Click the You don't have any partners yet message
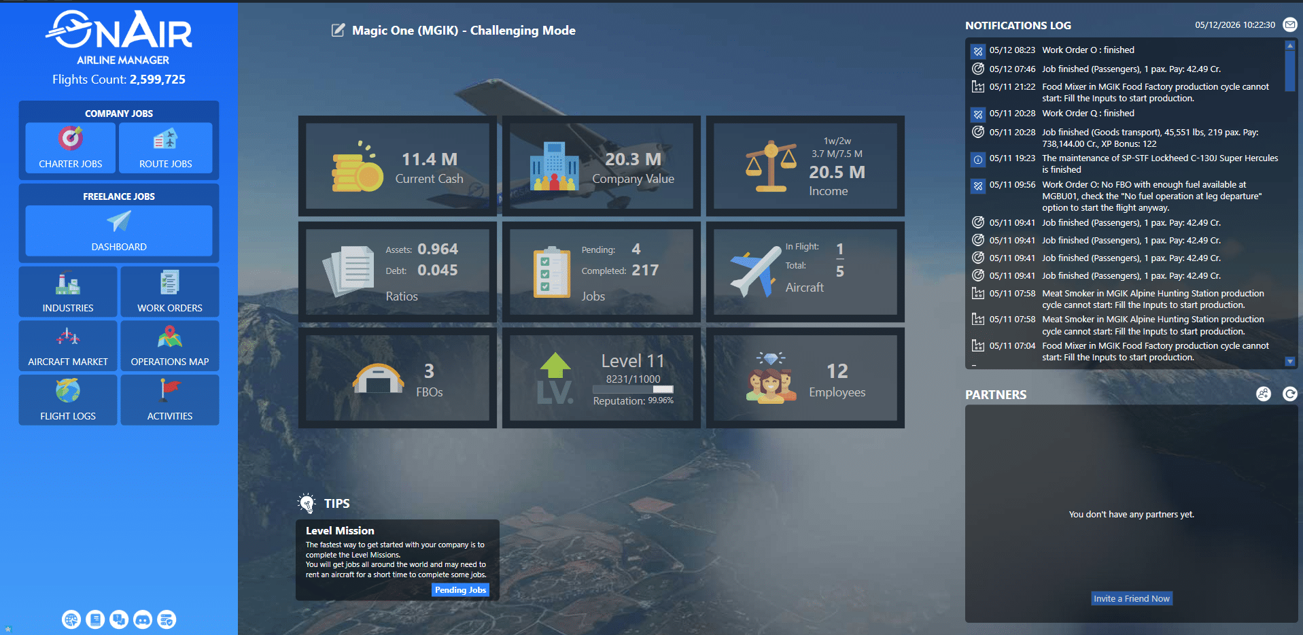 pos(1132,514)
